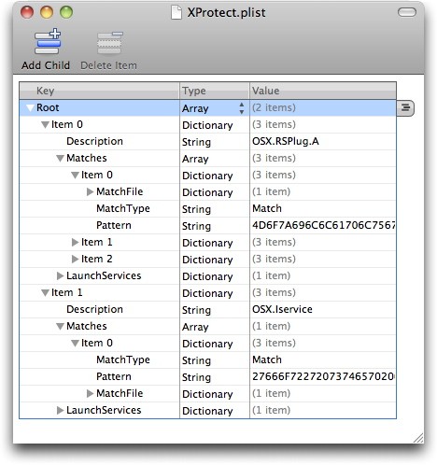
Task: Click the XProtect.plist document icon in title bar
Action: point(176,13)
